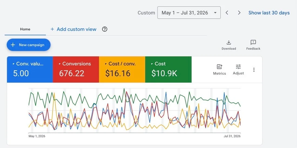Go to previous date period arrow
The height and width of the screenshot is (148, 297).
click(x=227, y=13)
